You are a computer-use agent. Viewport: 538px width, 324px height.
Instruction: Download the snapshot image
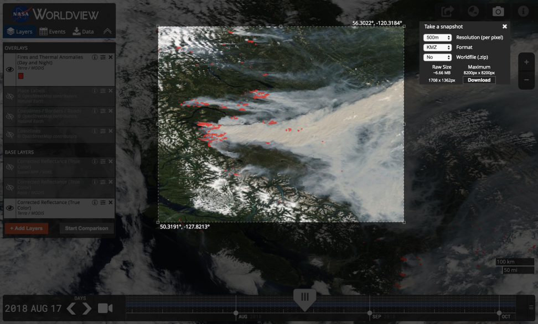click(x=479, y=80)
